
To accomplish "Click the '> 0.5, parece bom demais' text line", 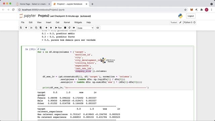I will pyautogui.click(x=69, y=40).
